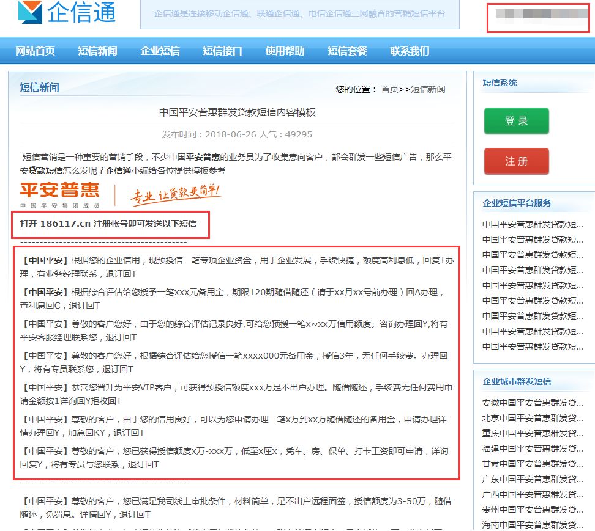Click the 打开 186117.cn 注册帐号 line

point(108,224)
